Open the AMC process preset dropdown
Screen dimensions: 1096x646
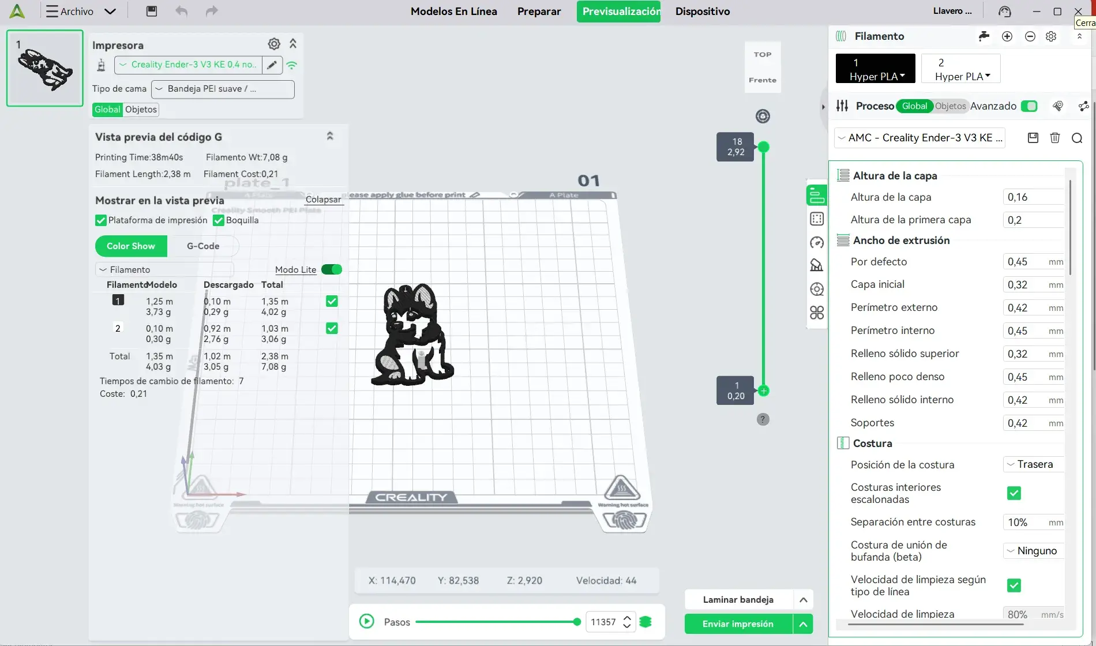(919, 138)
